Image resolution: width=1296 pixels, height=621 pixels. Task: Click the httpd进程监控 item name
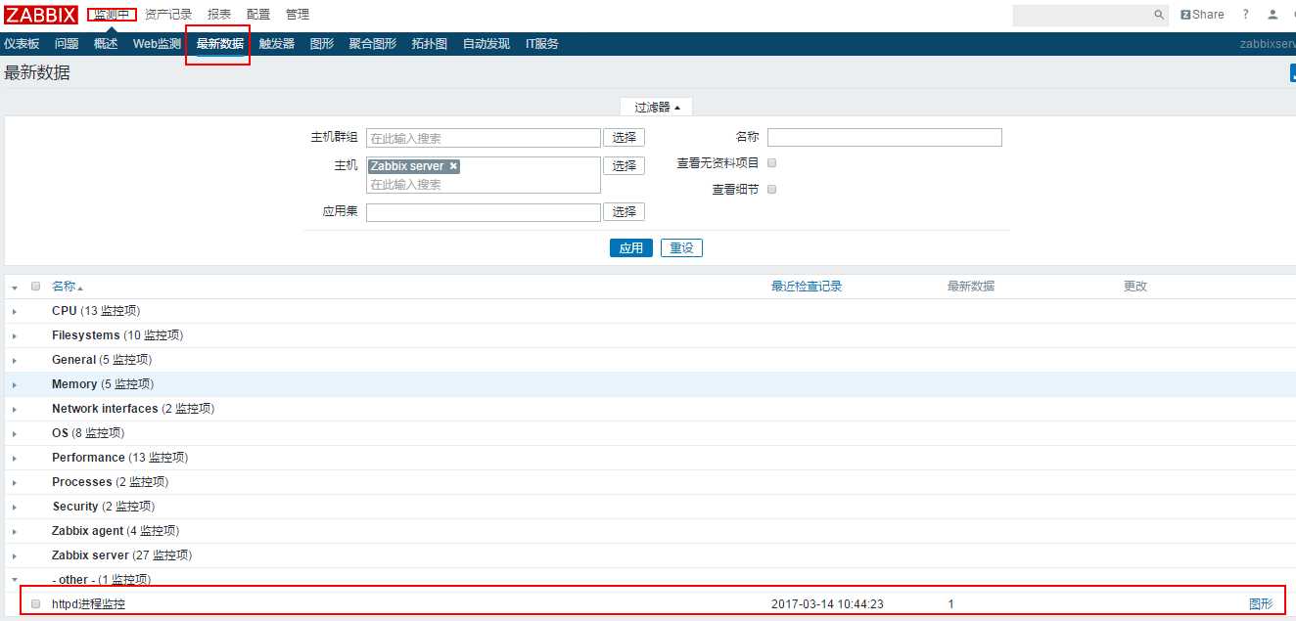[x=88, y=604]
